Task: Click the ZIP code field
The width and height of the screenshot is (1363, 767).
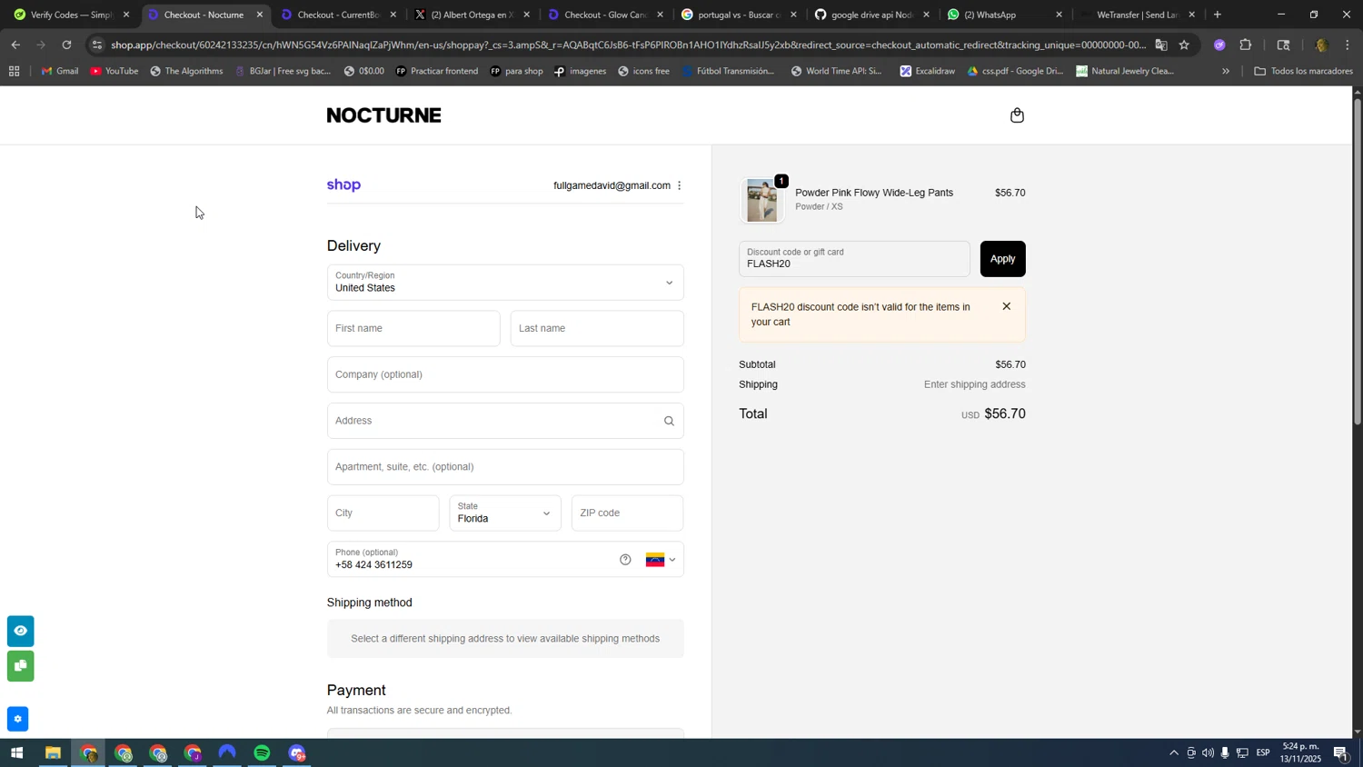Action: click(627, 513)
